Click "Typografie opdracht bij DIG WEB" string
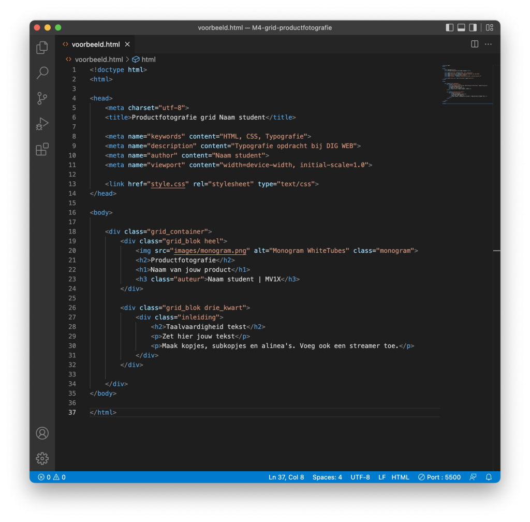Image resolution: width=530 pixels, height=522 pixels. (294, 146)
